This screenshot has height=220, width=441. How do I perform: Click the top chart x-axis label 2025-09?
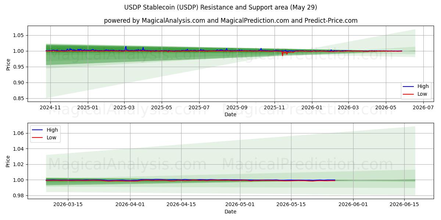pos(237,108)
